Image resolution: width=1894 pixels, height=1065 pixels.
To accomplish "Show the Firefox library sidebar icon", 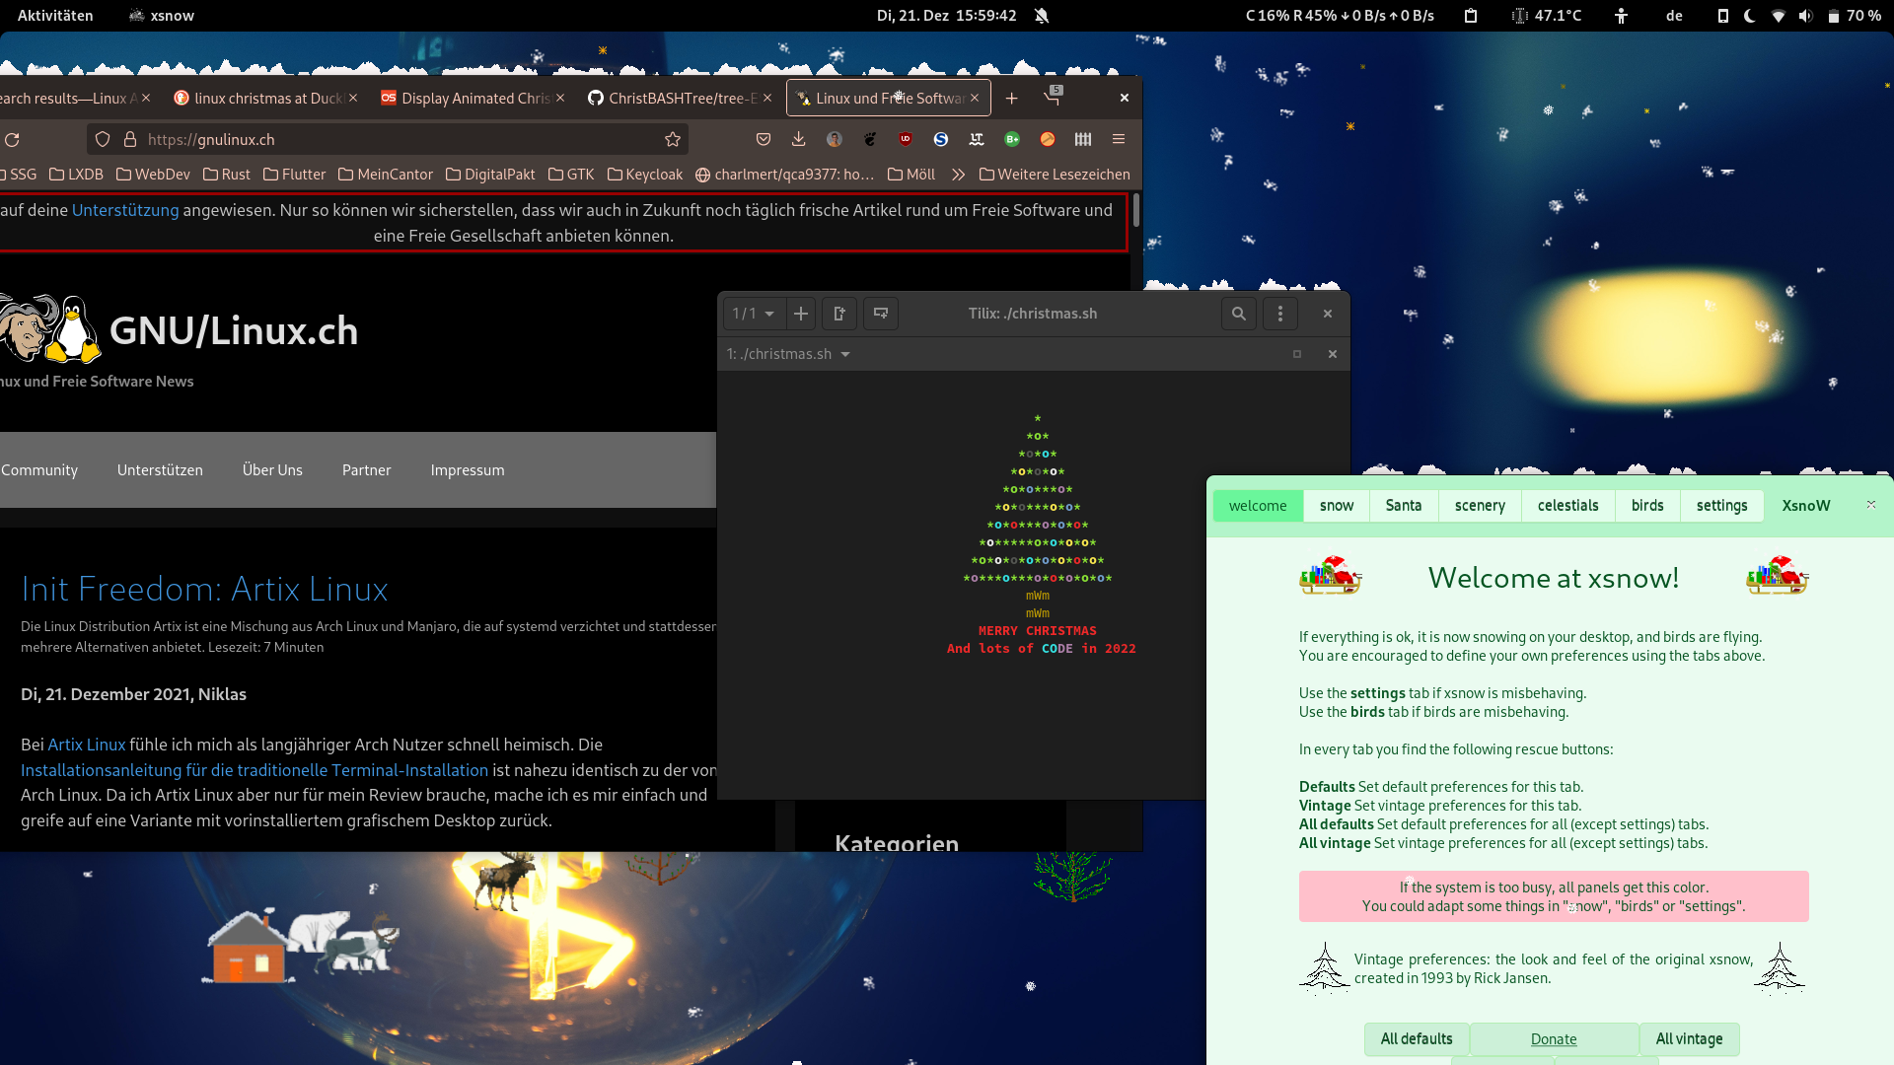I will [x=1083, y=140].
